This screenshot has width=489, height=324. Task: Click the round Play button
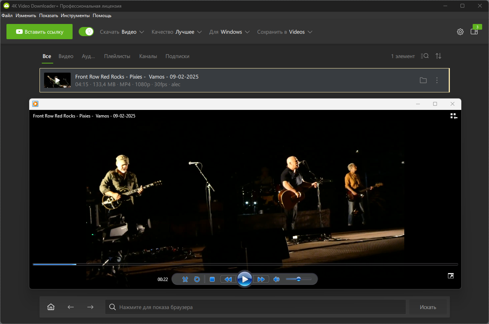tap(245, 279)
